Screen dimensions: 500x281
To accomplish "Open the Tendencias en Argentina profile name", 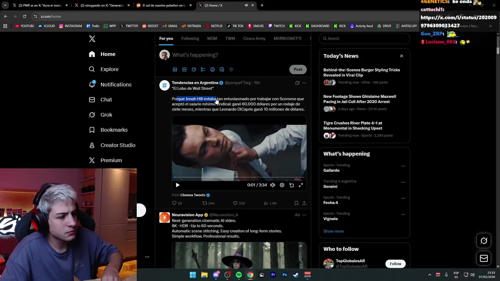I will (195, 83).
